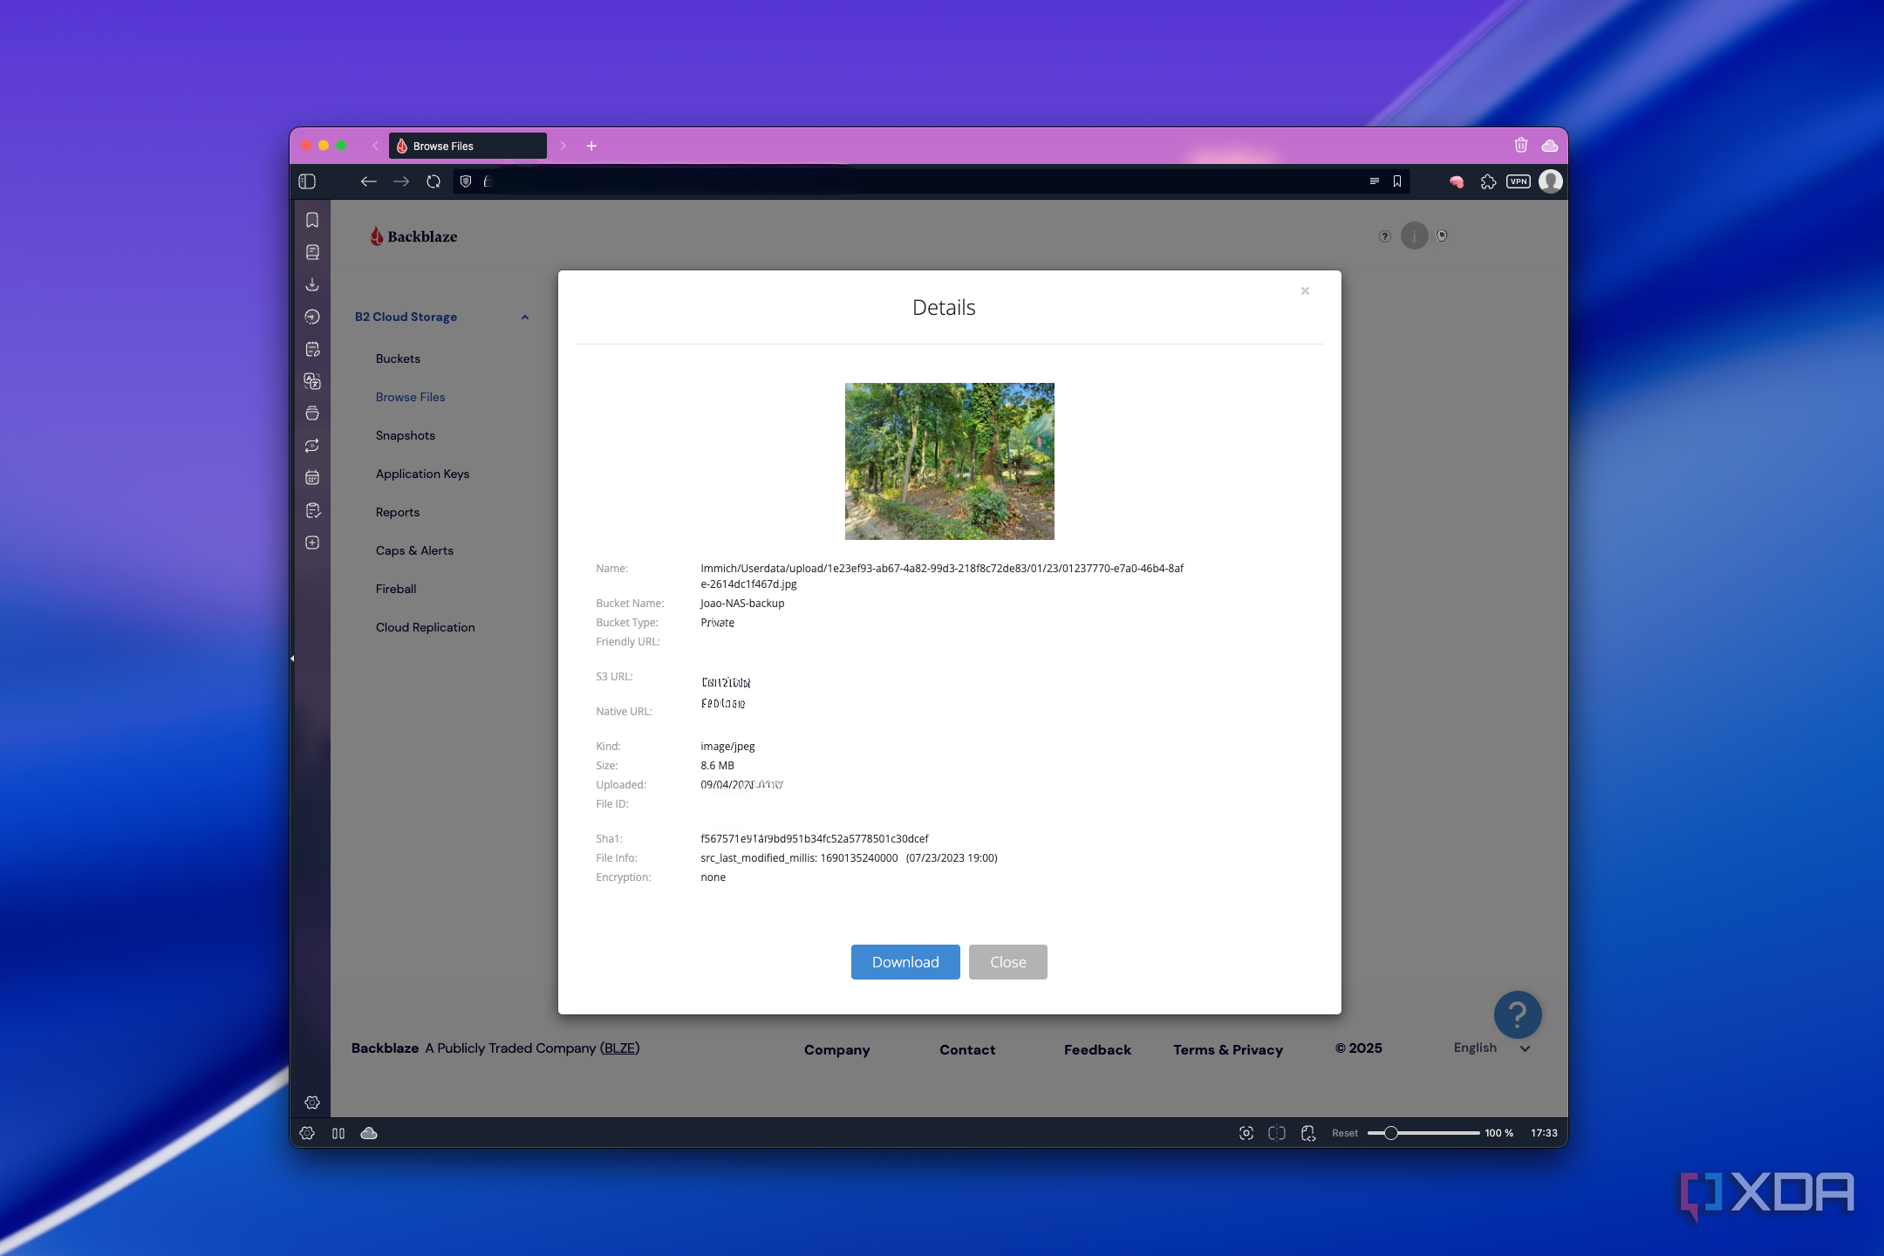
Task: Click the BLZE stock ticker link
Action: coord(620,1048)
